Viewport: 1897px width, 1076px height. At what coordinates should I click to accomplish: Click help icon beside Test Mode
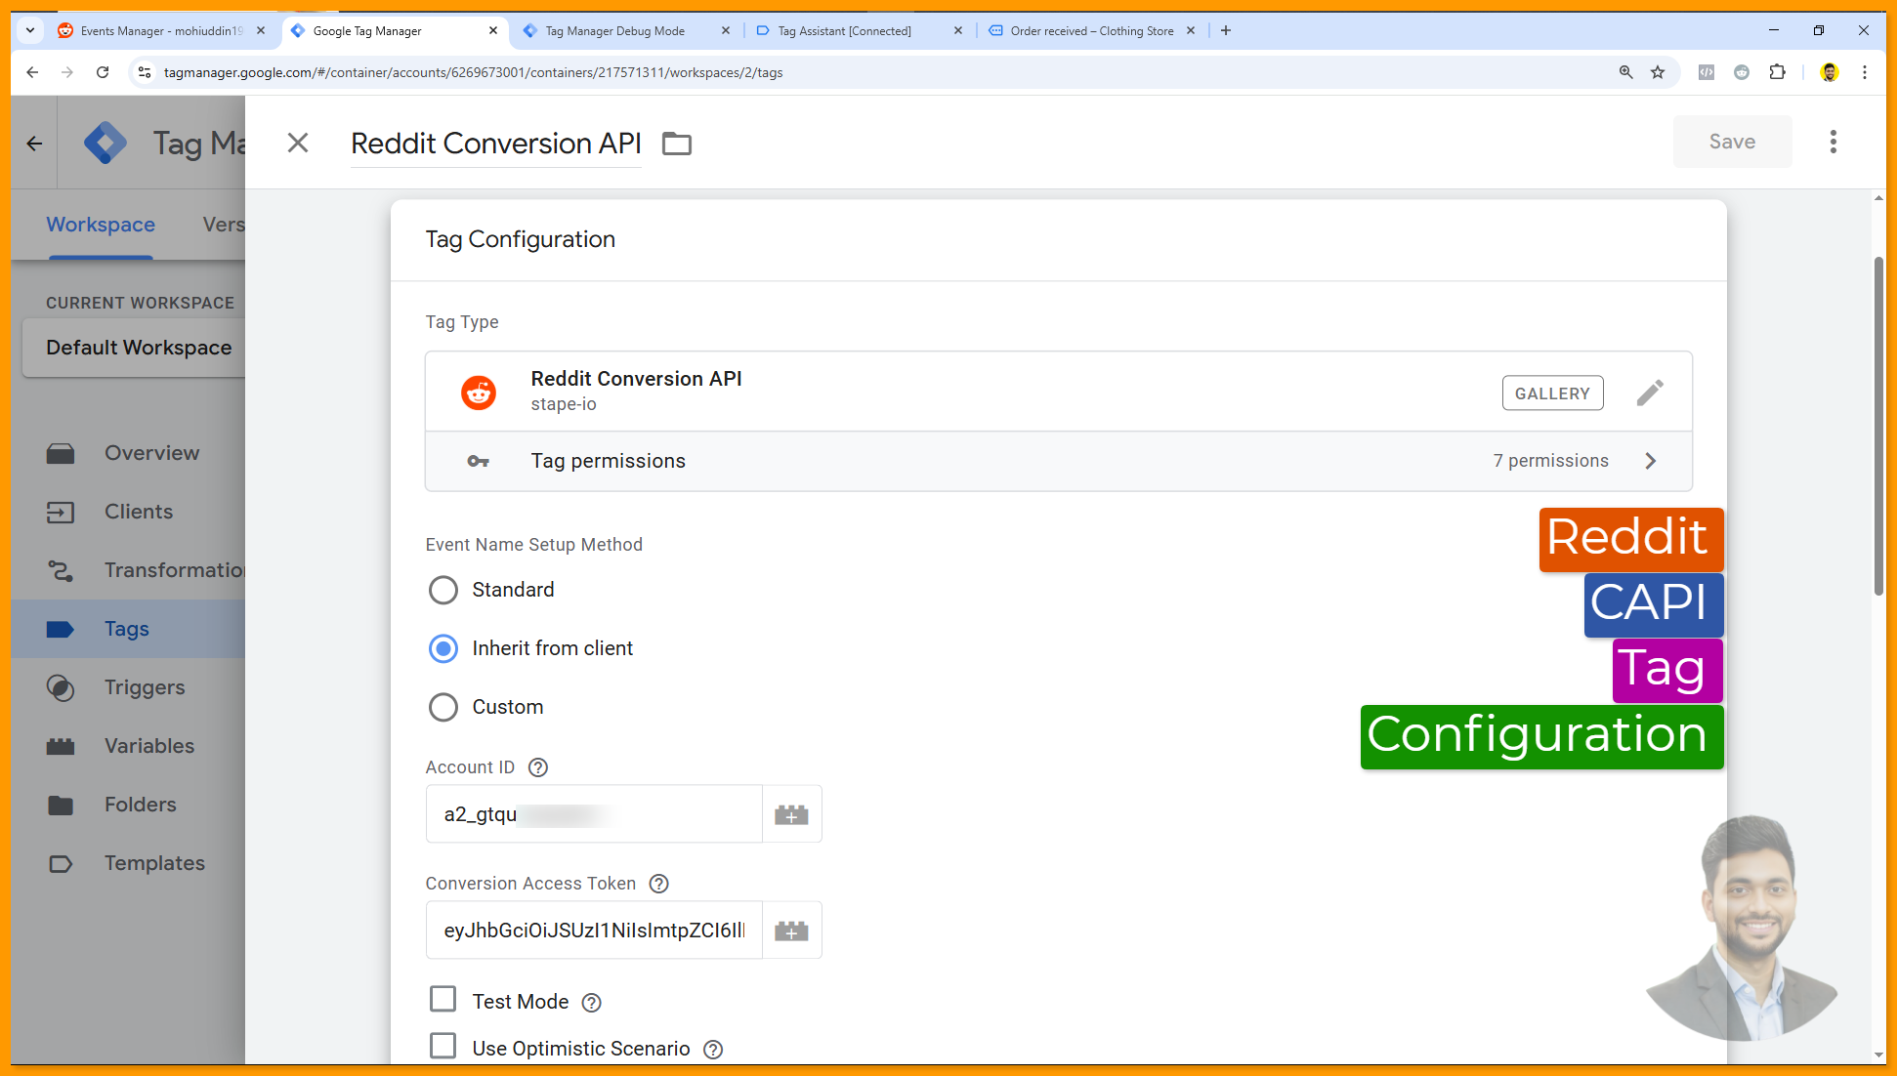592,1003
